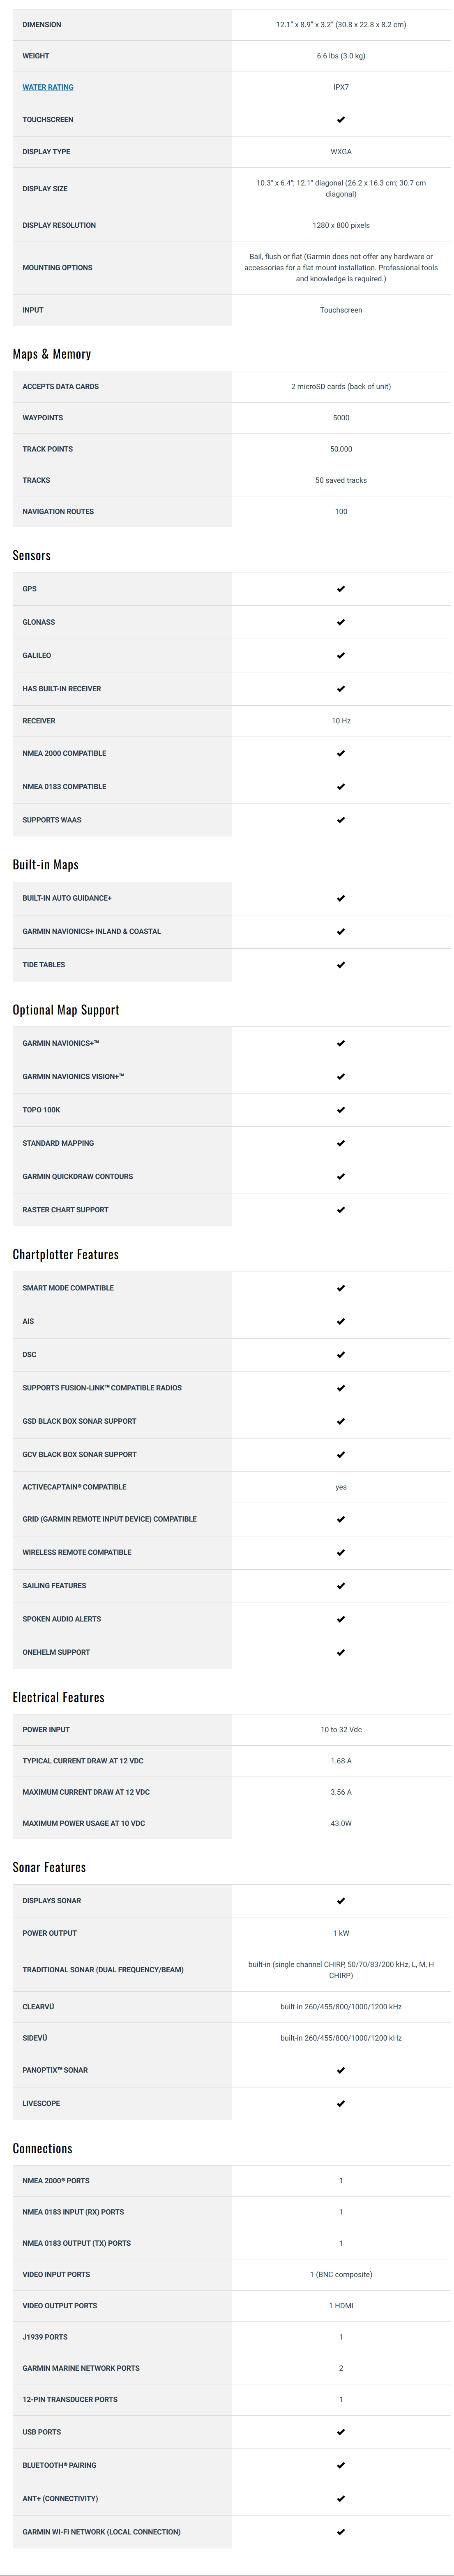Click the ActiveCaptain compatible 'yes' value
The width and height of the screenshot is (454, 2576).
click(341, 1487)
